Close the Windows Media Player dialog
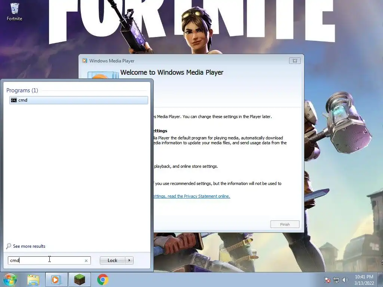Image resolution: width=383 pixels, height=287 pixels. click(x=295, y=61)
